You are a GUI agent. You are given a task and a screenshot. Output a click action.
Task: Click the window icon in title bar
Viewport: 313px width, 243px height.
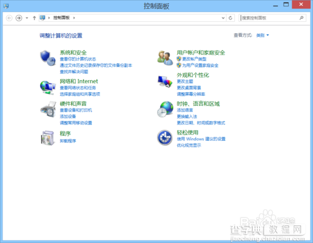6,6
